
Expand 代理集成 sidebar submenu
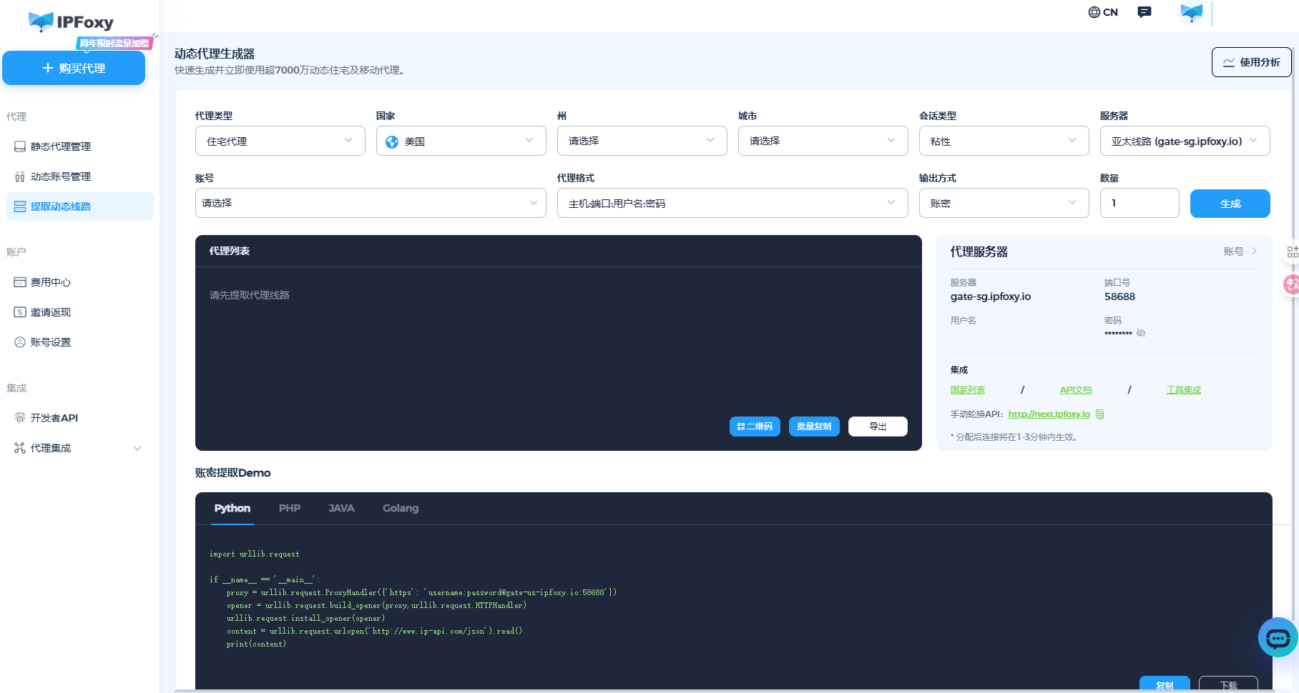(x=137, y=448)
